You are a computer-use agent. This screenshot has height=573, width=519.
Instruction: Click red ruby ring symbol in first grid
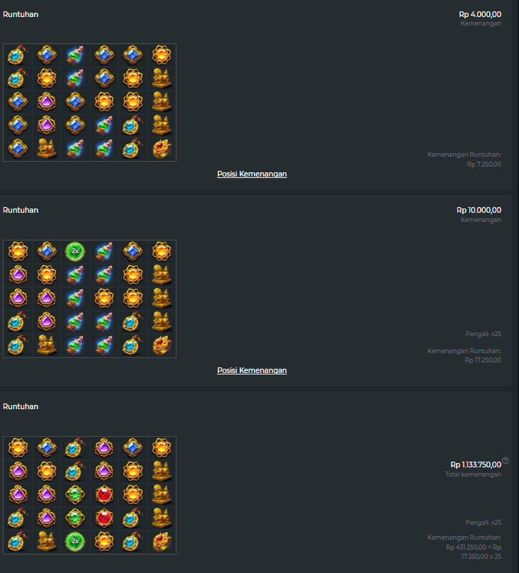[162, 149]
